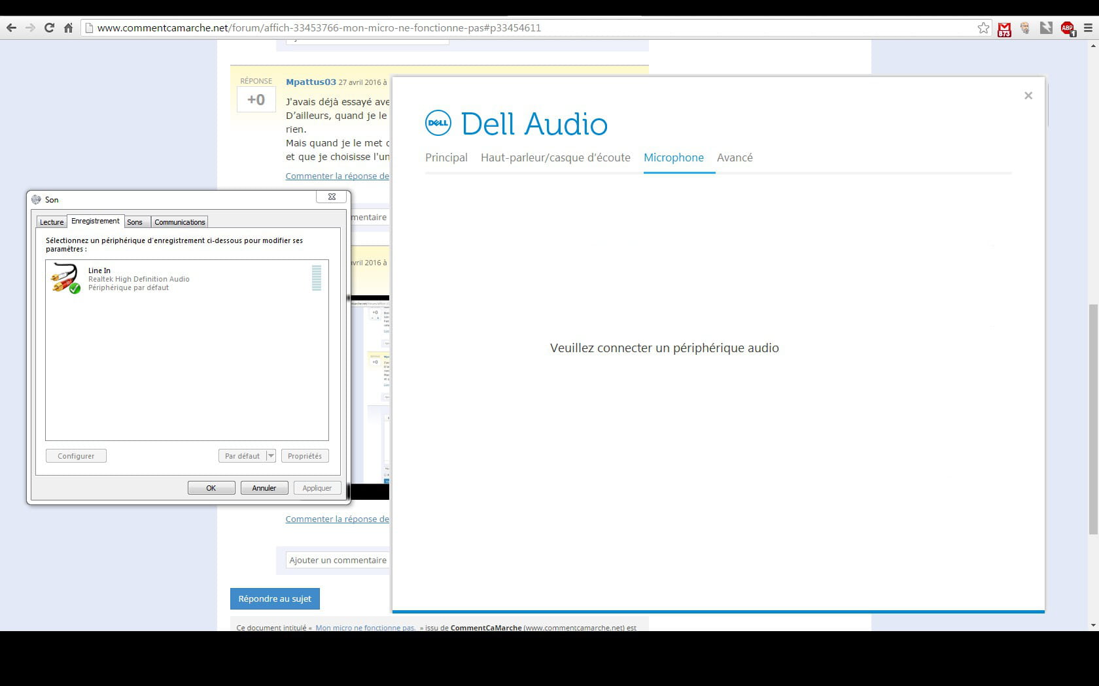Click the Realtek High Definition Audio text
This screenshot has height=686, width=1099.
tap(139, 279)
